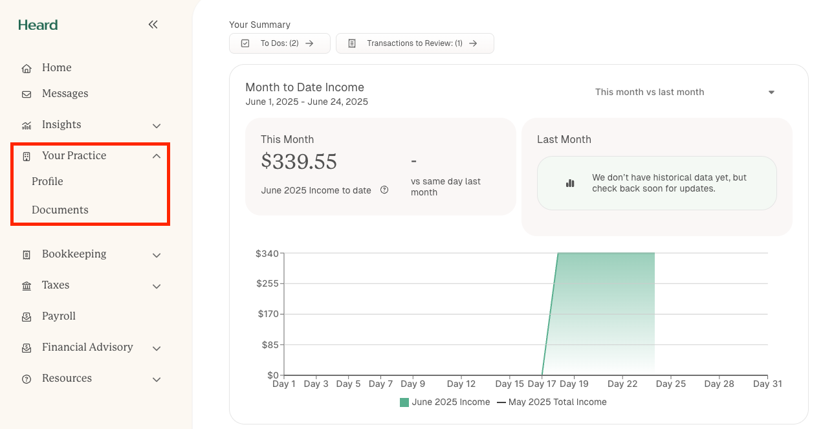This screenshot has height=429, width=823.
Task: Click the income tooltip question icon
Action: pos(384,190)
